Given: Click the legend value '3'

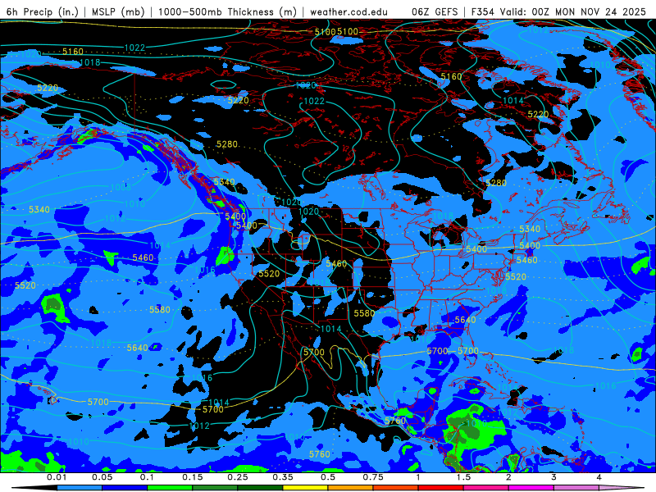Looking at the screenshot, I should coord(554,477).
